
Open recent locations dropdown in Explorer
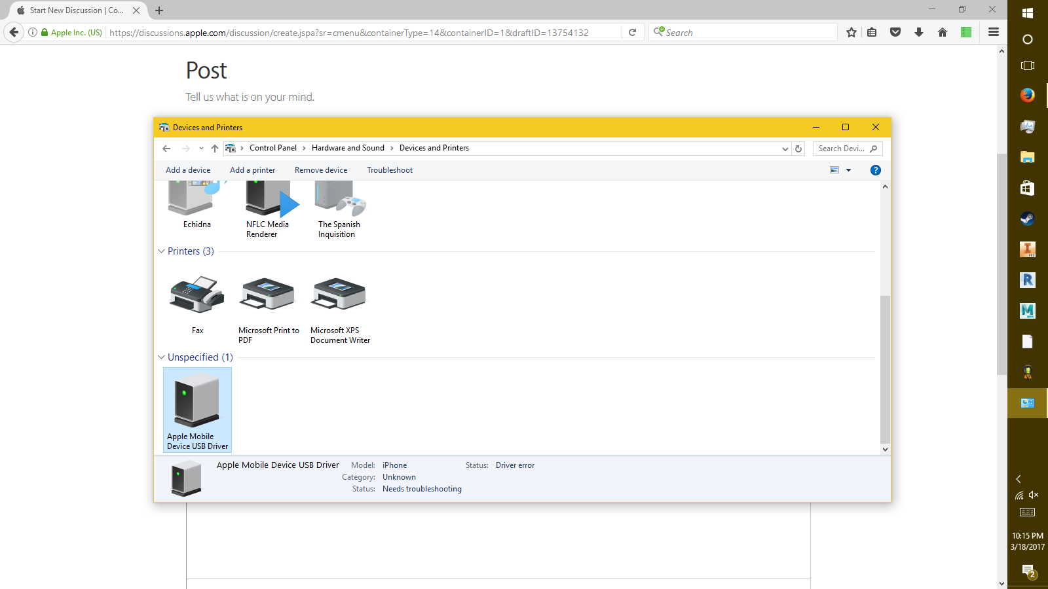(x=201, y=149)
